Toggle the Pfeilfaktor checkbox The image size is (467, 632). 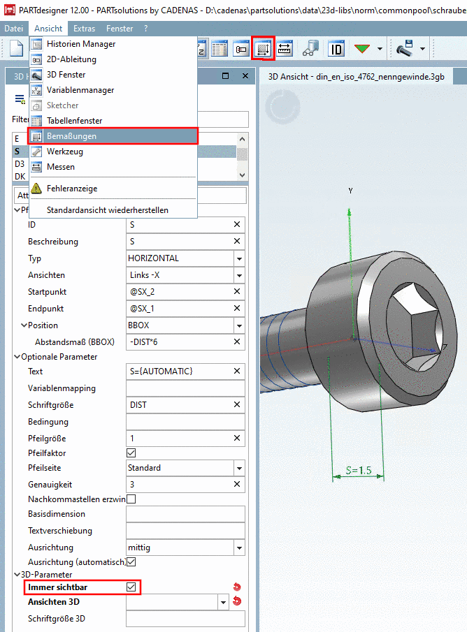[131, 453]
